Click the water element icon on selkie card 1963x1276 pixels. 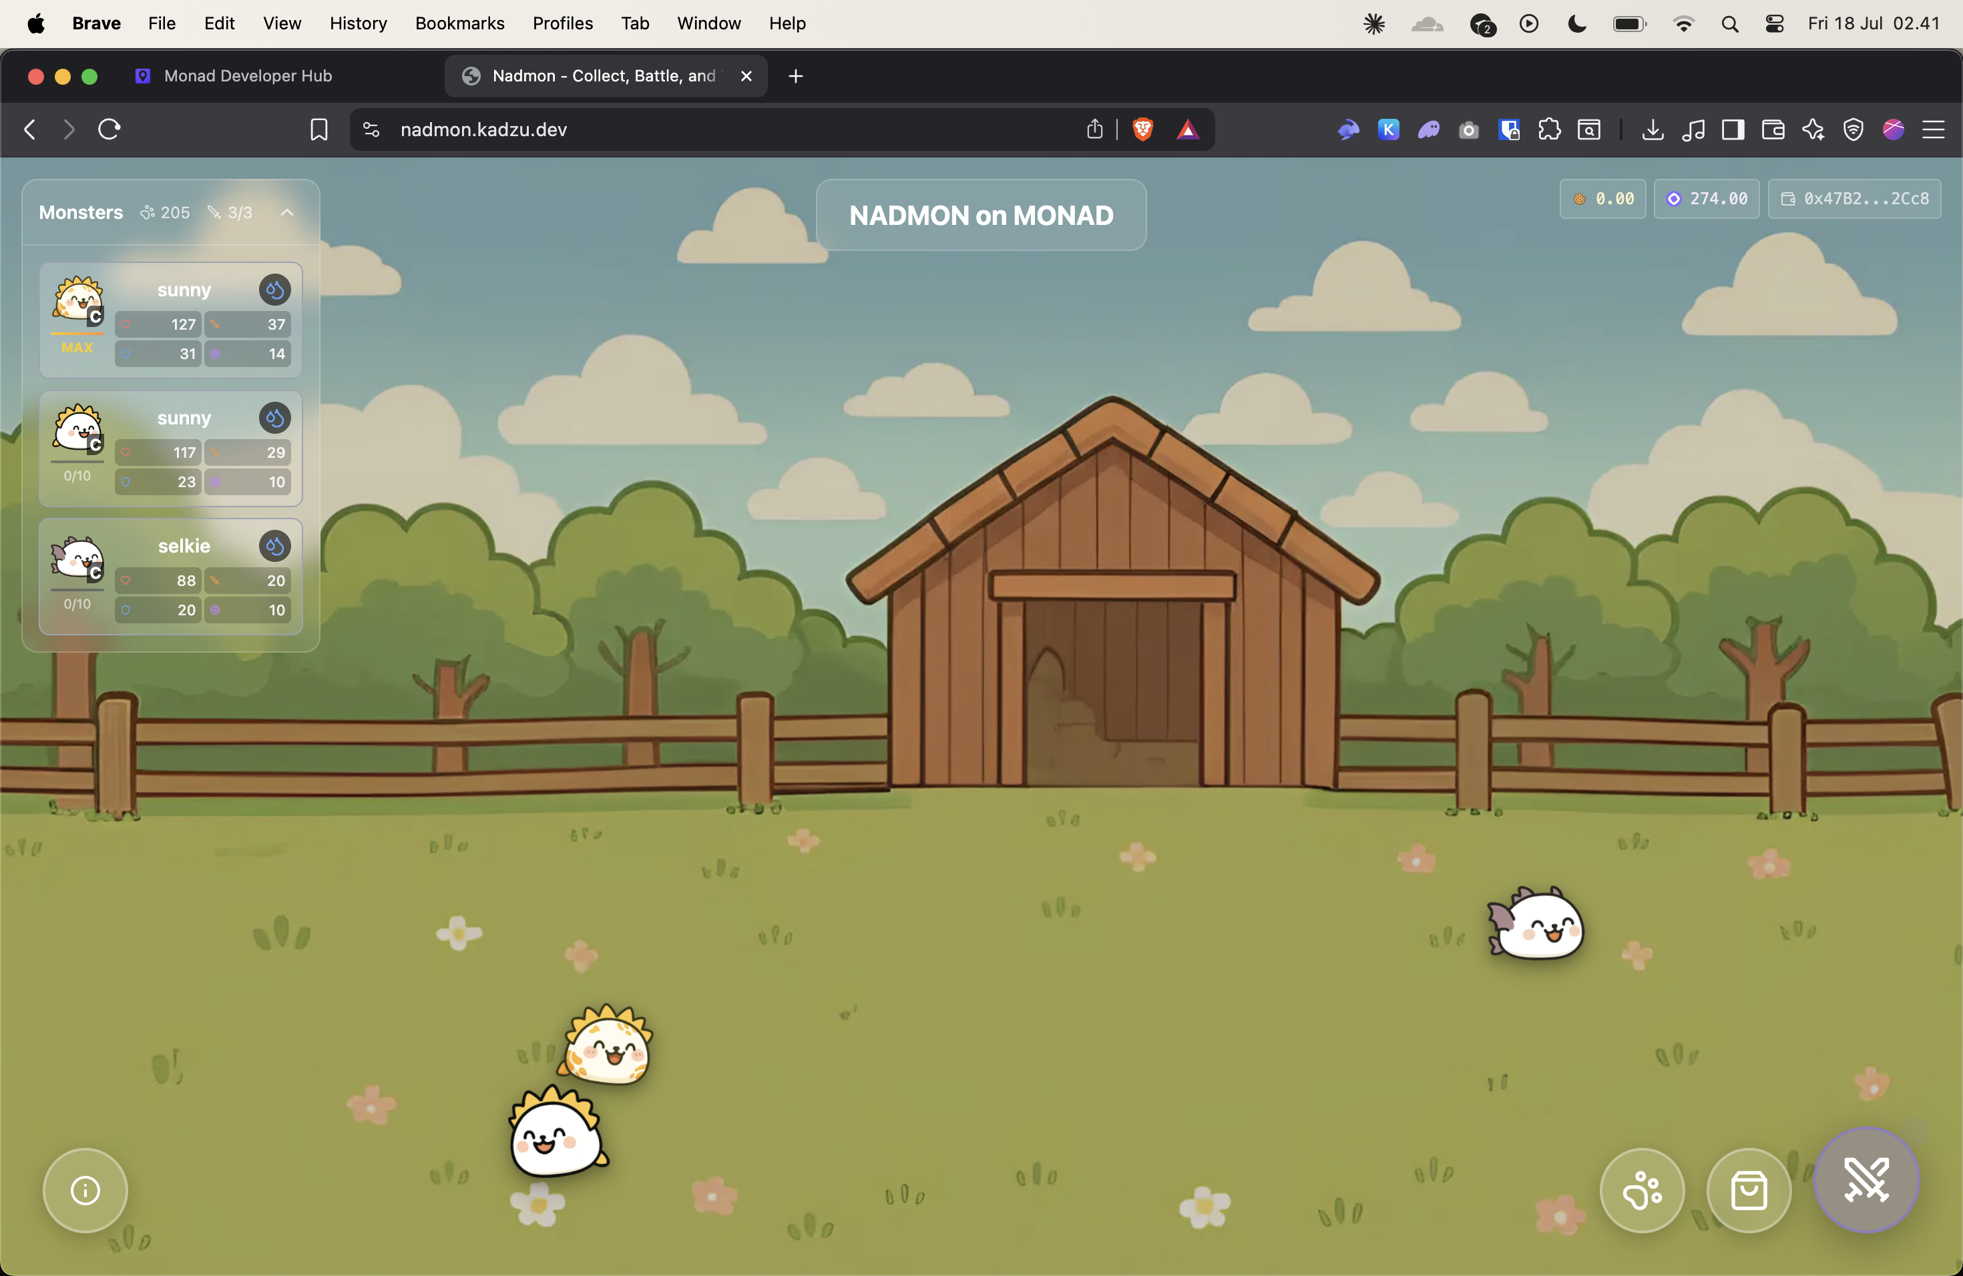click(x=274, y=546)
